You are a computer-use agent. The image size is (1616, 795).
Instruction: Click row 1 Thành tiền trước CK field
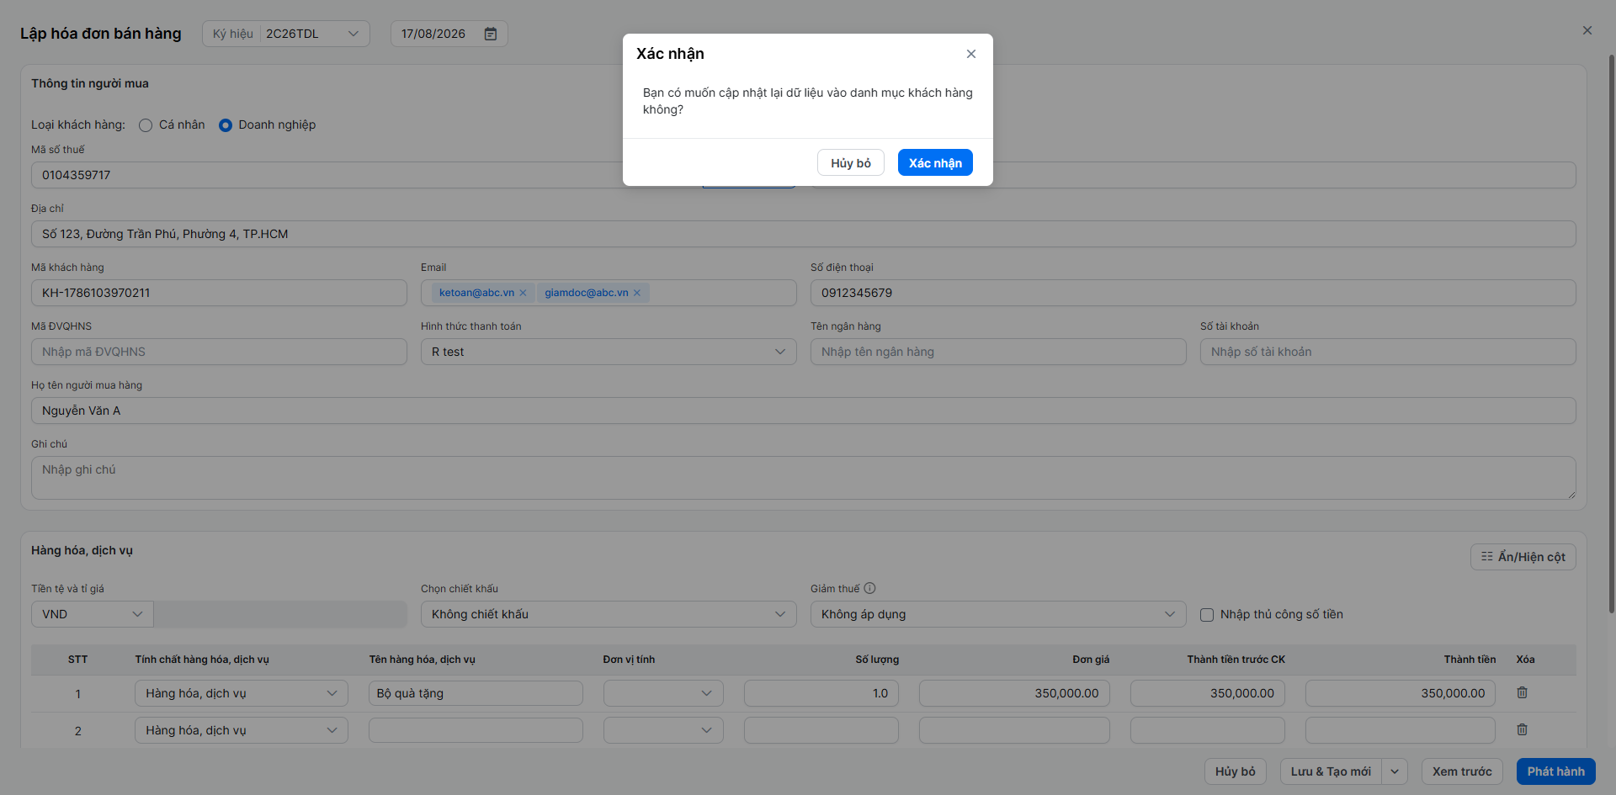[x=1208, y=693]
